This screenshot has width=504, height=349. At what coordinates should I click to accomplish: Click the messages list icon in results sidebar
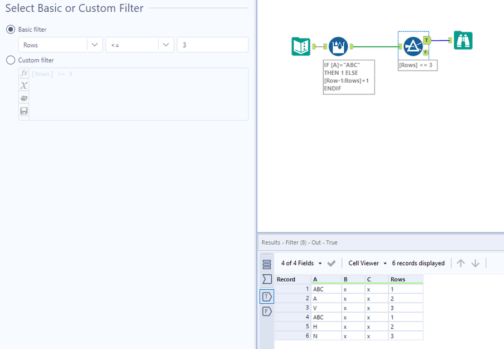click(267, 265)
